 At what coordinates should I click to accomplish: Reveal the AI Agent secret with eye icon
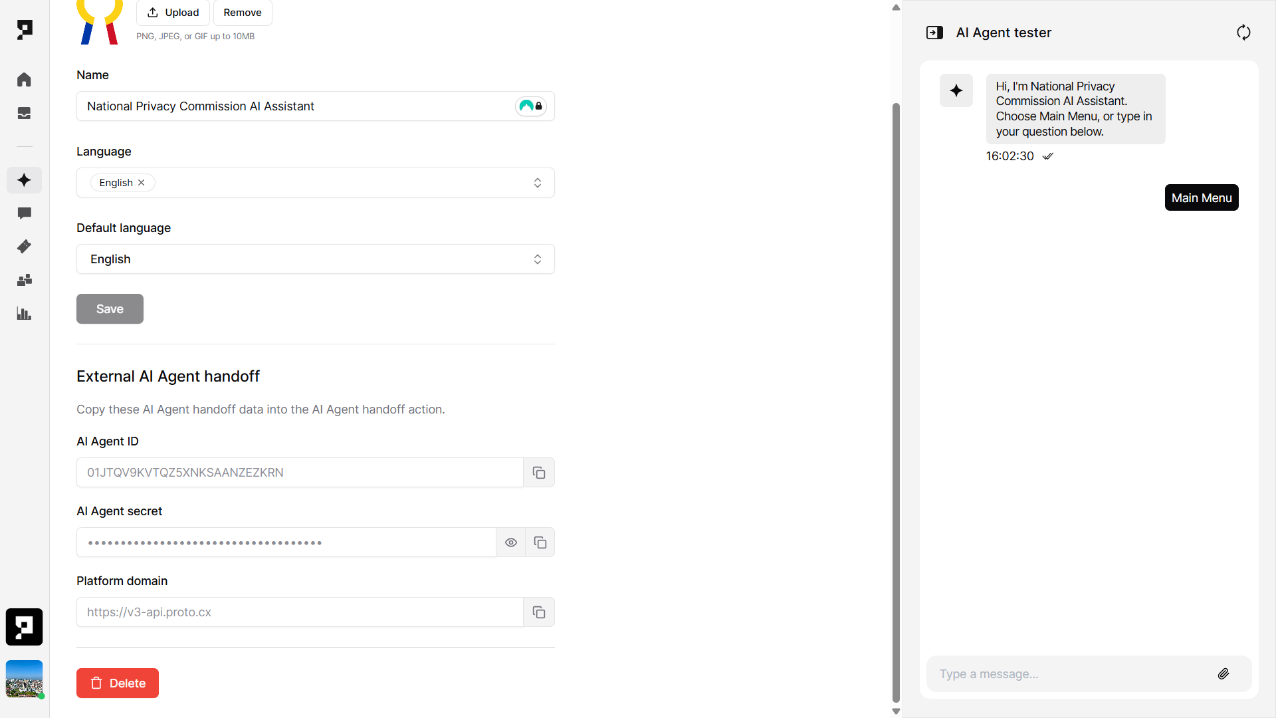tap(510, 542)
